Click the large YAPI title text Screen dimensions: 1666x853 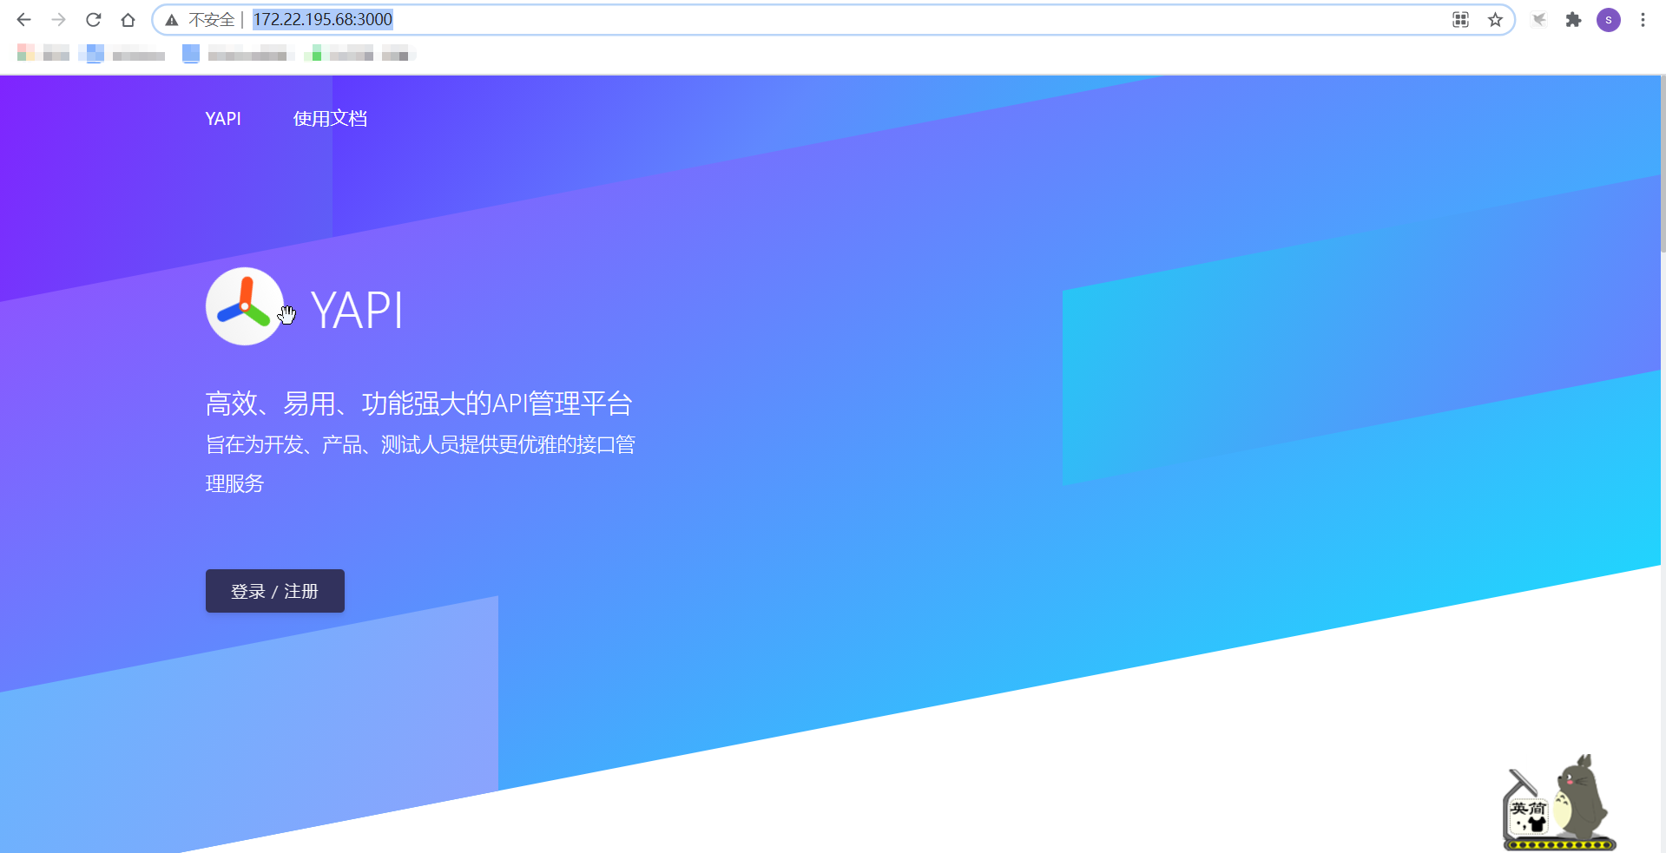pos(357,310)
